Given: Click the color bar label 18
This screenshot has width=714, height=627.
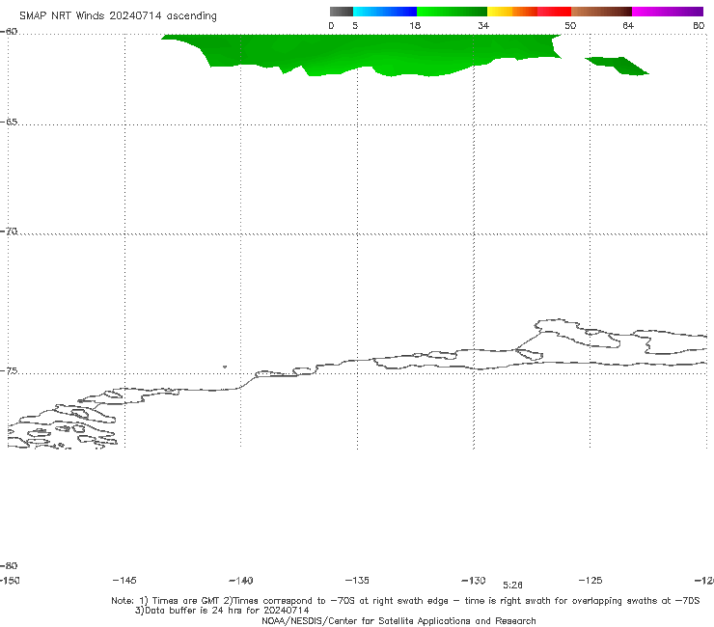Looking at the screenshot, I should click(415, 26).
